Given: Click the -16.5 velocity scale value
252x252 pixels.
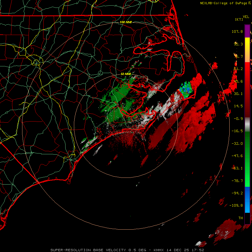Looking at the screenshot, I should pyautogui.click(x=237, y=131).
